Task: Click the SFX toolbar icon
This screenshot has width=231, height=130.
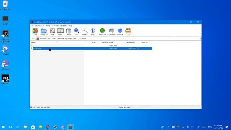Action: [128, 32]
